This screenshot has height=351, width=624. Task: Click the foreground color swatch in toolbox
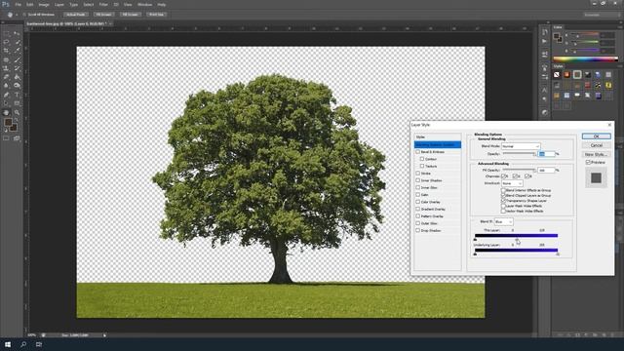click(x=8, y=123)
